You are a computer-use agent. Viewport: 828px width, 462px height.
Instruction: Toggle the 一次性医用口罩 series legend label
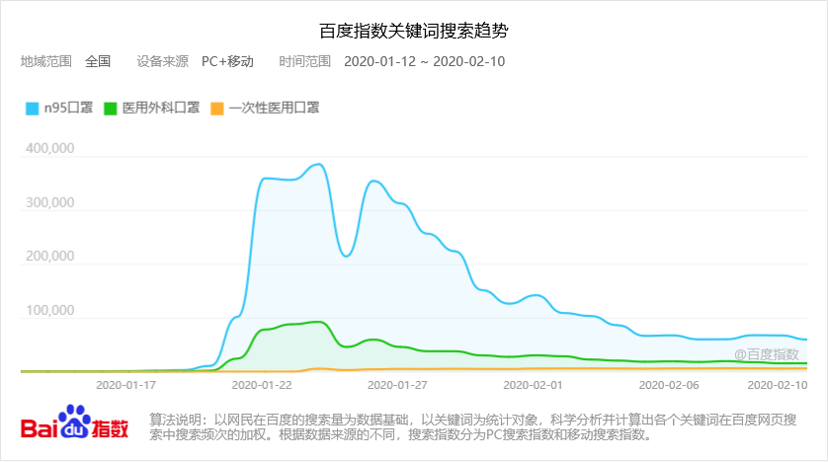274,109
